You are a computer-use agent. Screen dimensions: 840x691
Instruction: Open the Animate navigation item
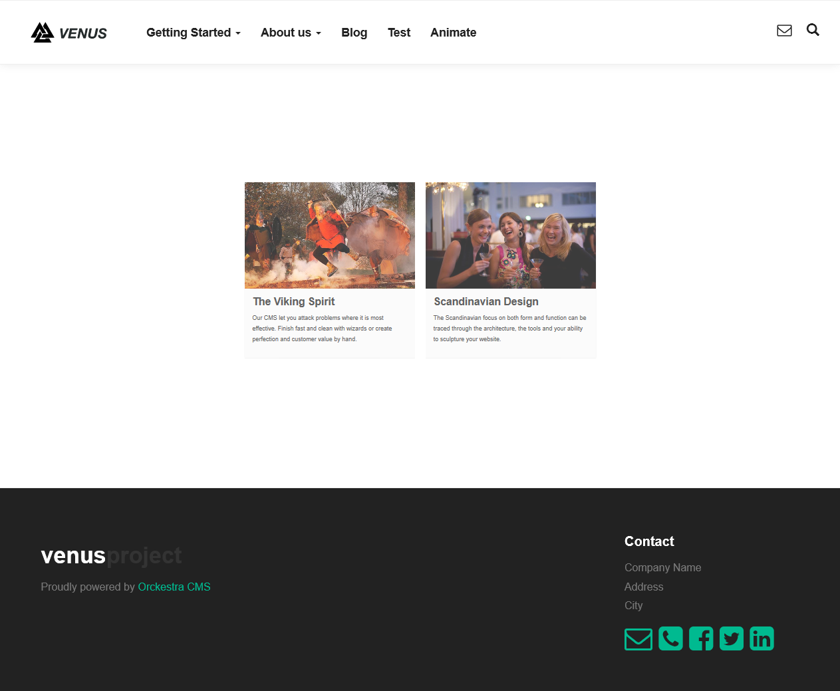coord(453,33)
